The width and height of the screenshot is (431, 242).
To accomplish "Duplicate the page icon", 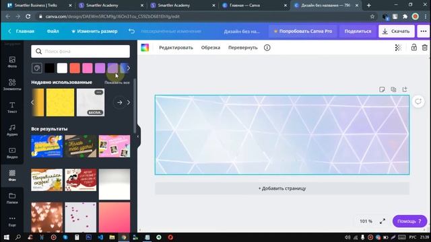I will 393,89.
